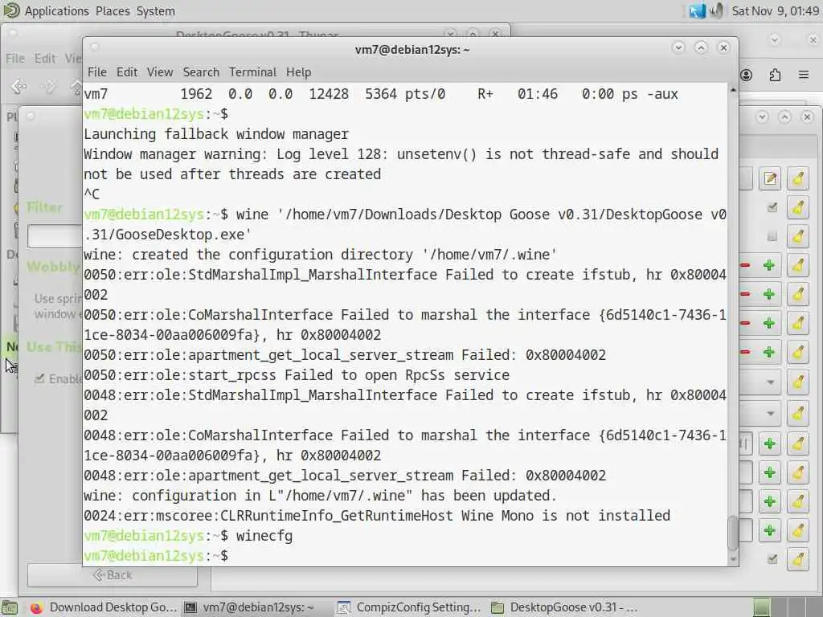The width and height of the screenshot is (823, 617).
Task: Click the CompizConfig Filter input field
Action: (x=55, y=237)
